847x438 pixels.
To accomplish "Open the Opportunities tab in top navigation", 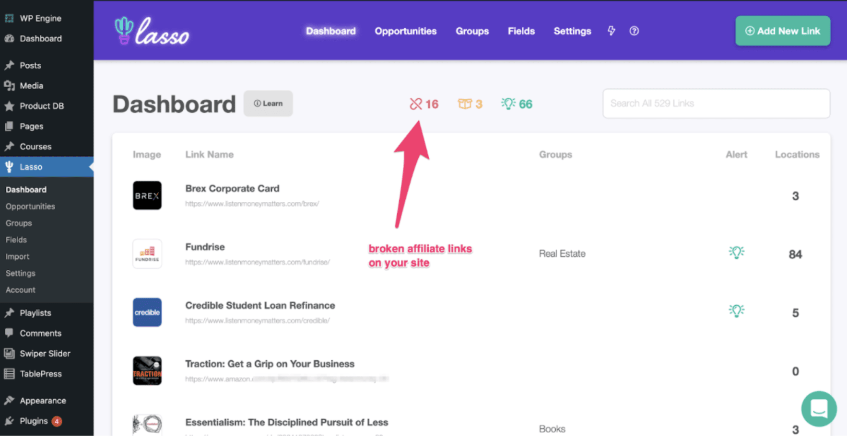I will [x=405, y=31].
